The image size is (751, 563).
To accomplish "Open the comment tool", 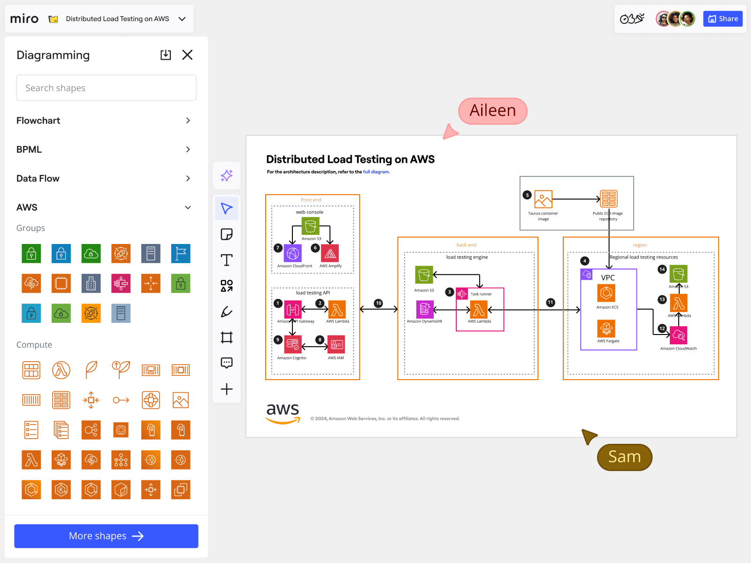I will click(x=227, y=363).
